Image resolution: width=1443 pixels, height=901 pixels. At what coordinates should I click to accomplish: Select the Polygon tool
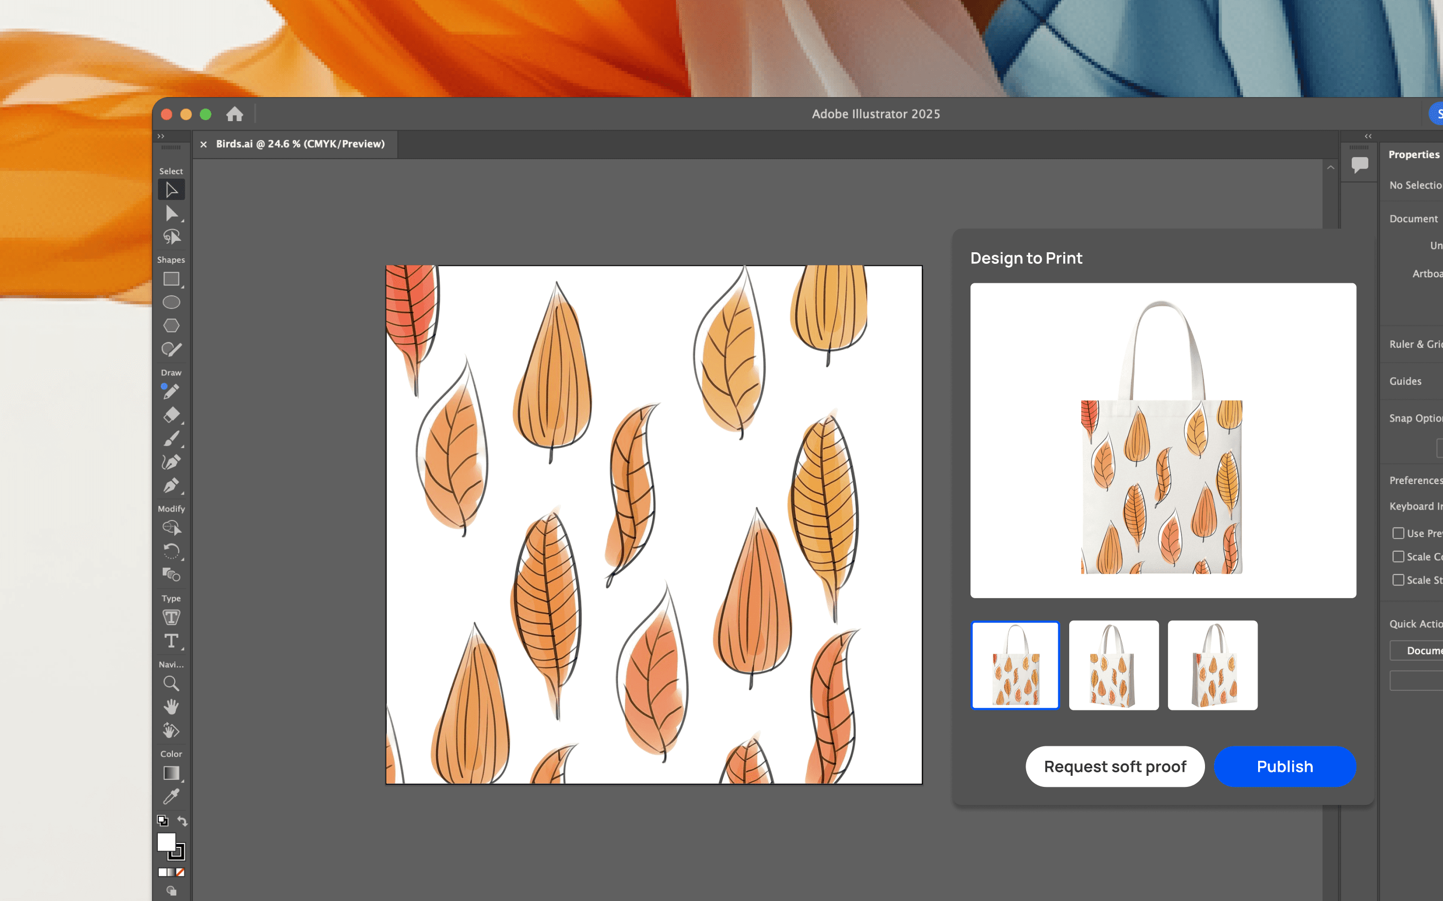(x=171, y=325)
